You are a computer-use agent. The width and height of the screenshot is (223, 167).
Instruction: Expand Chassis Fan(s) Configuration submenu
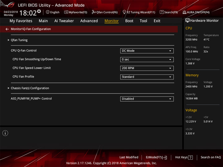pyautogui.click(x=30, y=88)
